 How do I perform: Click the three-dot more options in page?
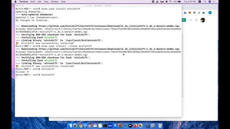(191, 20)
